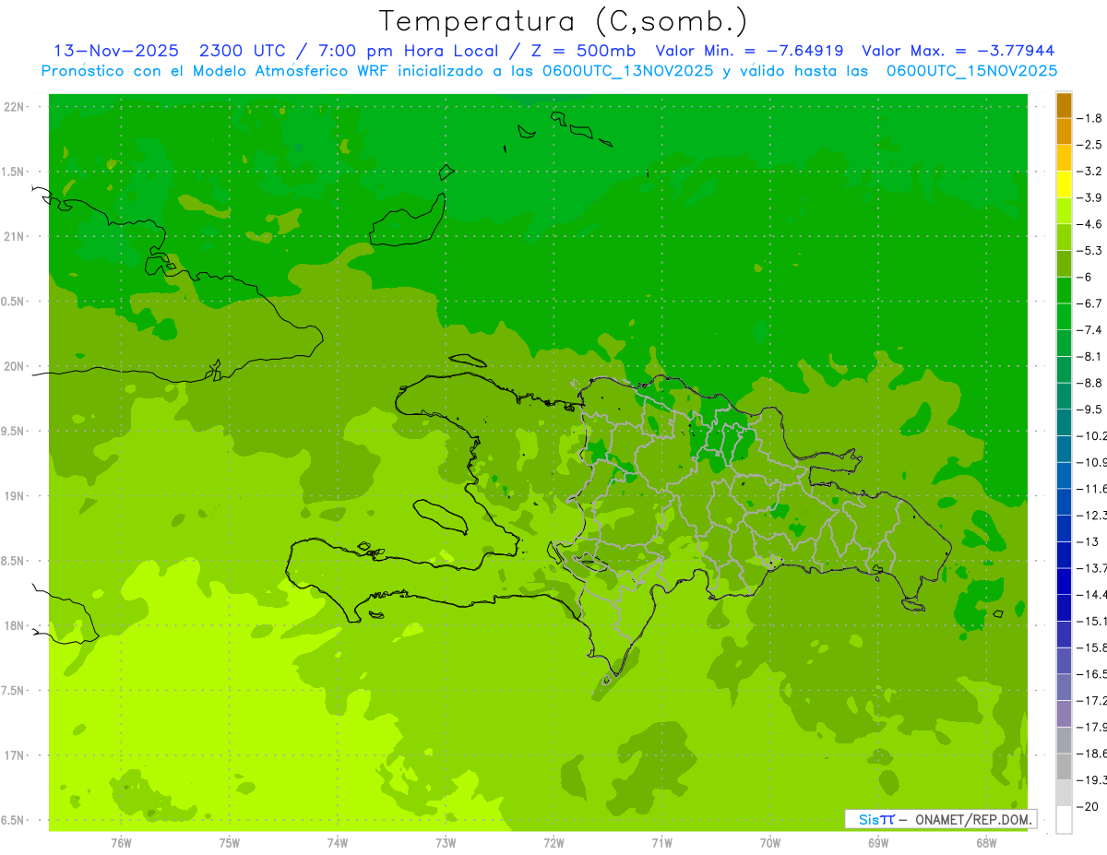
Task: Click the "-8.8" legend value
Action: point(1089,383)
